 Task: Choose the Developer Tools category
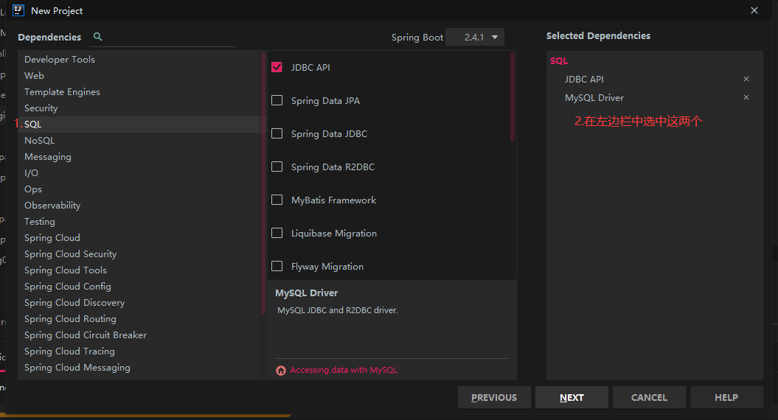[x=60, y=59]
